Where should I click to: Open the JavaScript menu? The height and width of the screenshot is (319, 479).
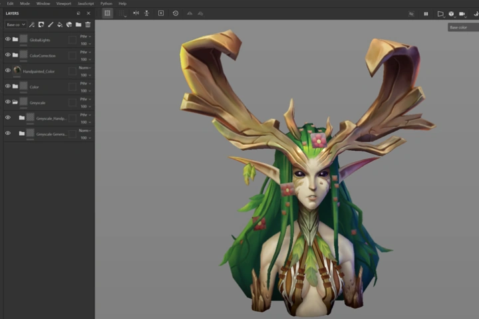pyautogui.click(x=86, y=4)
